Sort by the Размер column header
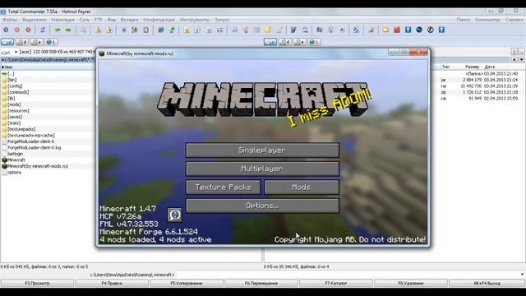526x296 pixels. [x=472, y=67]
